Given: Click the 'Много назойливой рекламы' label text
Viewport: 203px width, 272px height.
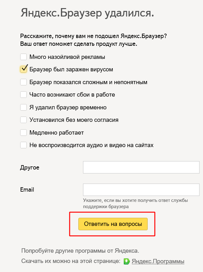Looking at the screenshot, I should (67, 57).
